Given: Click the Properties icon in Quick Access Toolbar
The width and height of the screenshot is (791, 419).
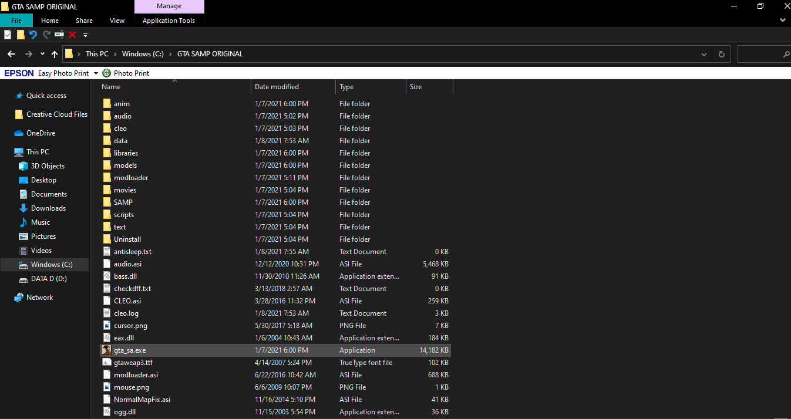Looking at the screenshot, I should 8,35.
